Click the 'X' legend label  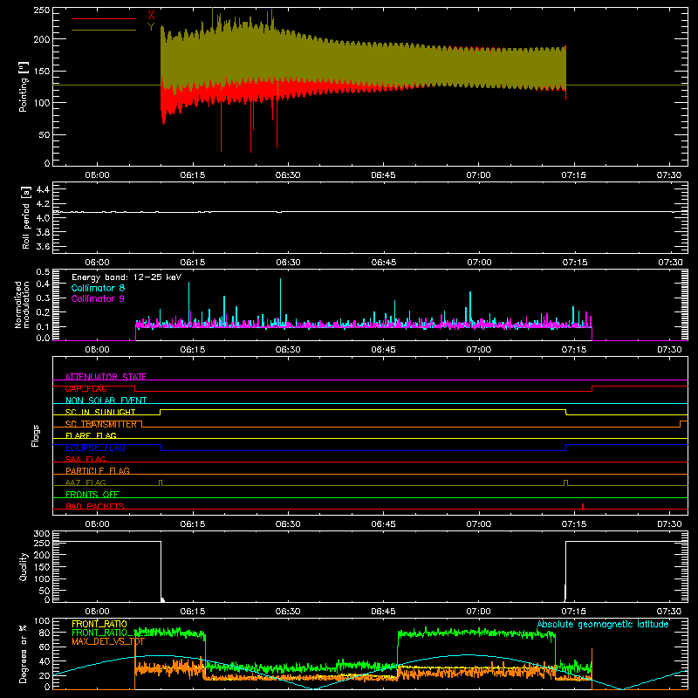(151, 16)
